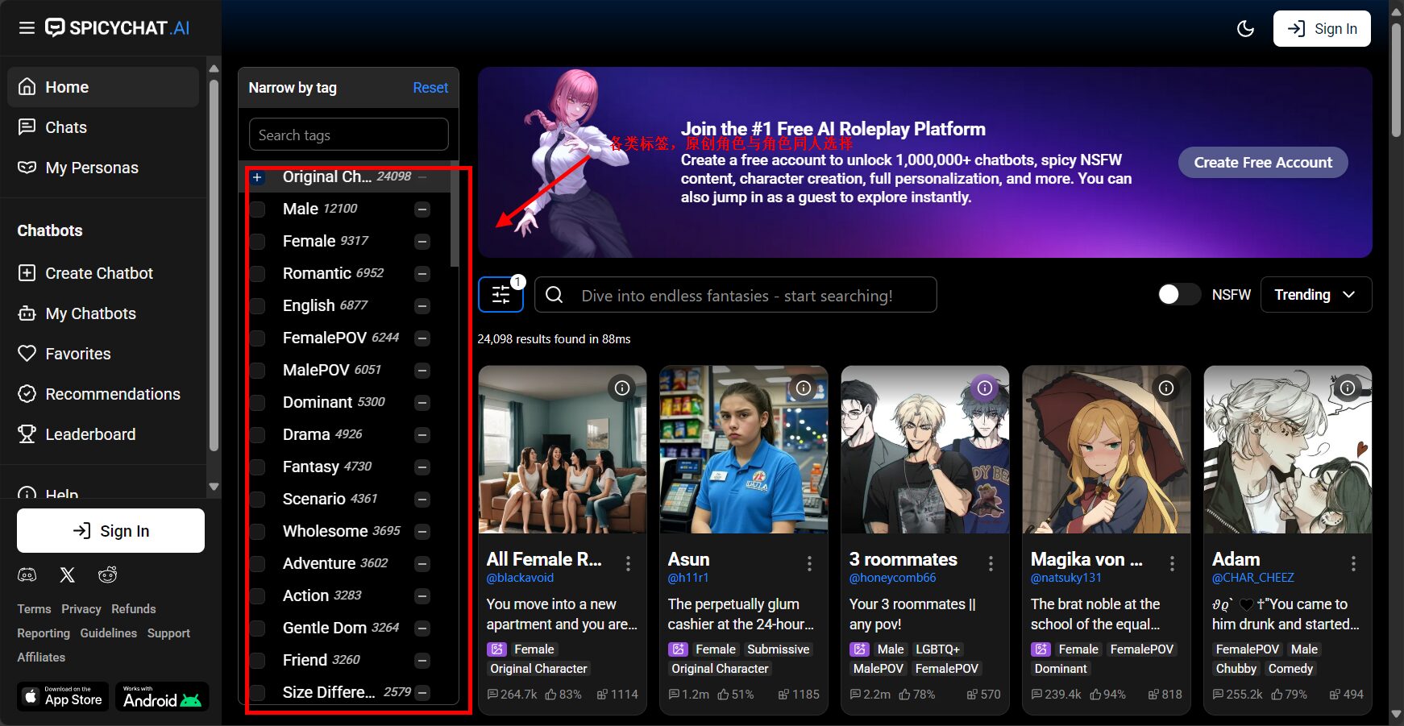
Task: Select the Submissive tag on Asun card
Action: click(778, 649)
